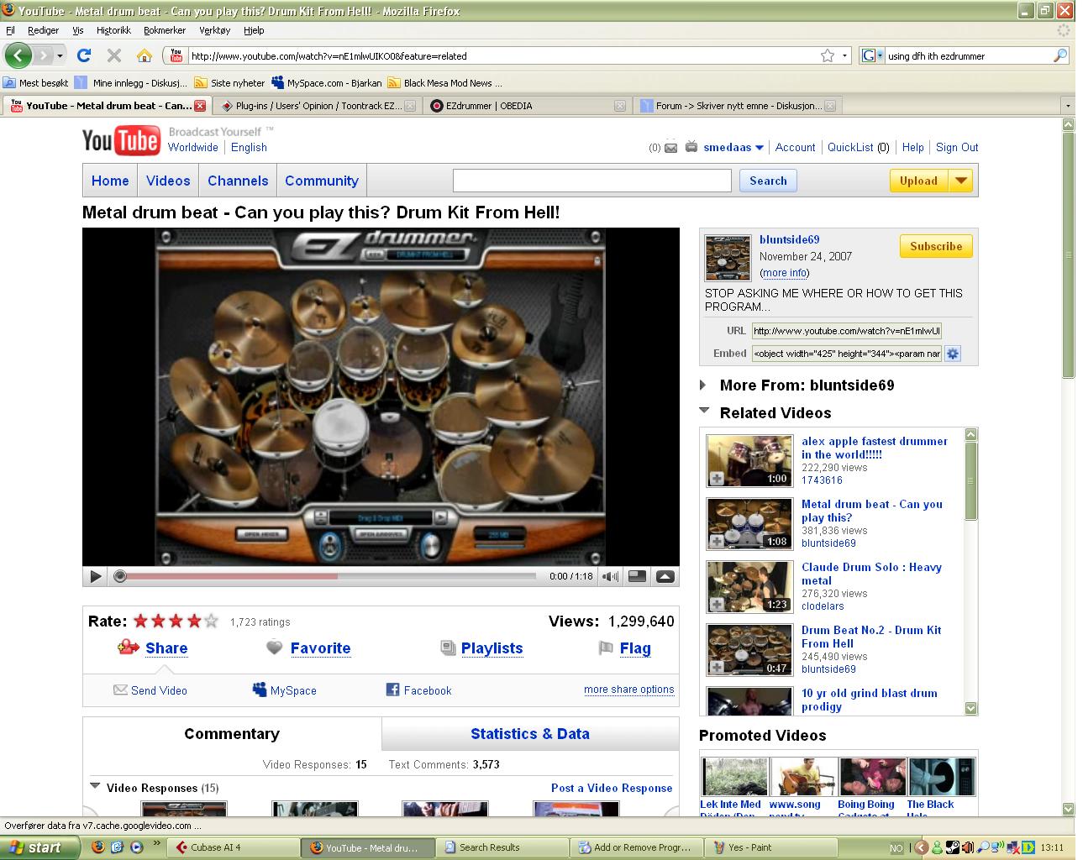The image size is (1083, 860).
Task: Click YouTube search input field
Action: click(x=592, y=181)
